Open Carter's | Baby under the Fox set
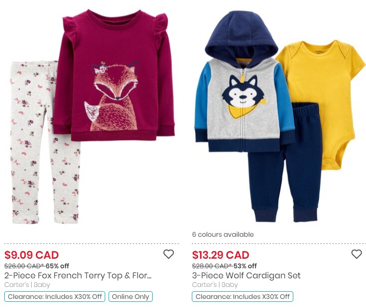This screenshot has width=366, height=308. click(27, 285)
